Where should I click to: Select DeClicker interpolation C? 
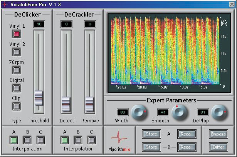pos(40,140)
